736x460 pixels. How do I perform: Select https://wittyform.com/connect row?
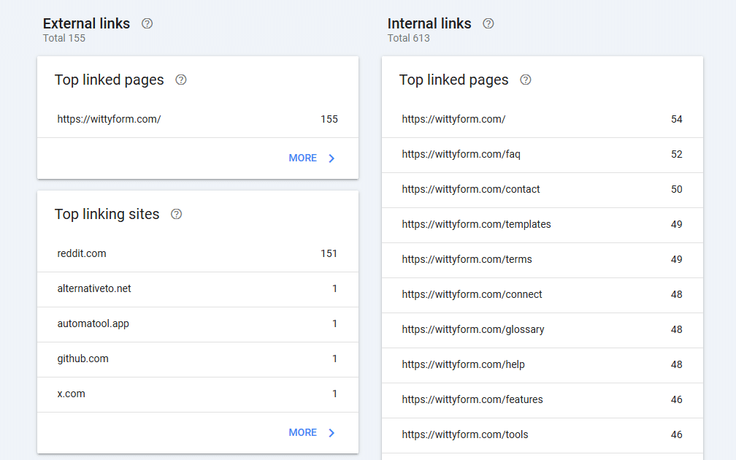[x=542, y=295]
